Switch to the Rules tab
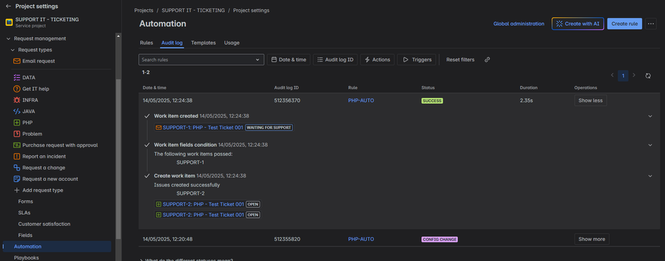Image resolution: width=665 pixels, height=261 pixels. pyautogui.click(x=146, y=43)
